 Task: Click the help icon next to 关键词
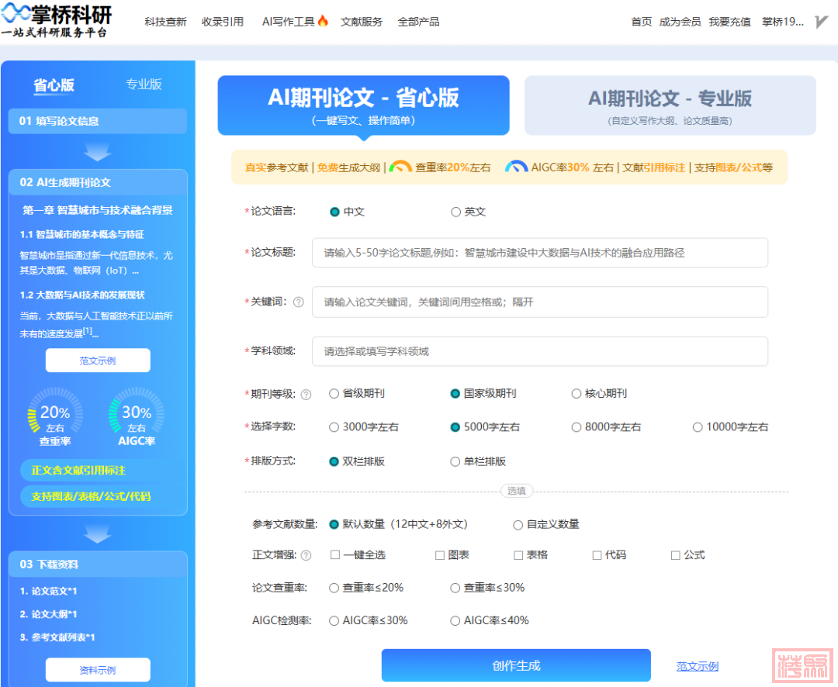(298, 302)
